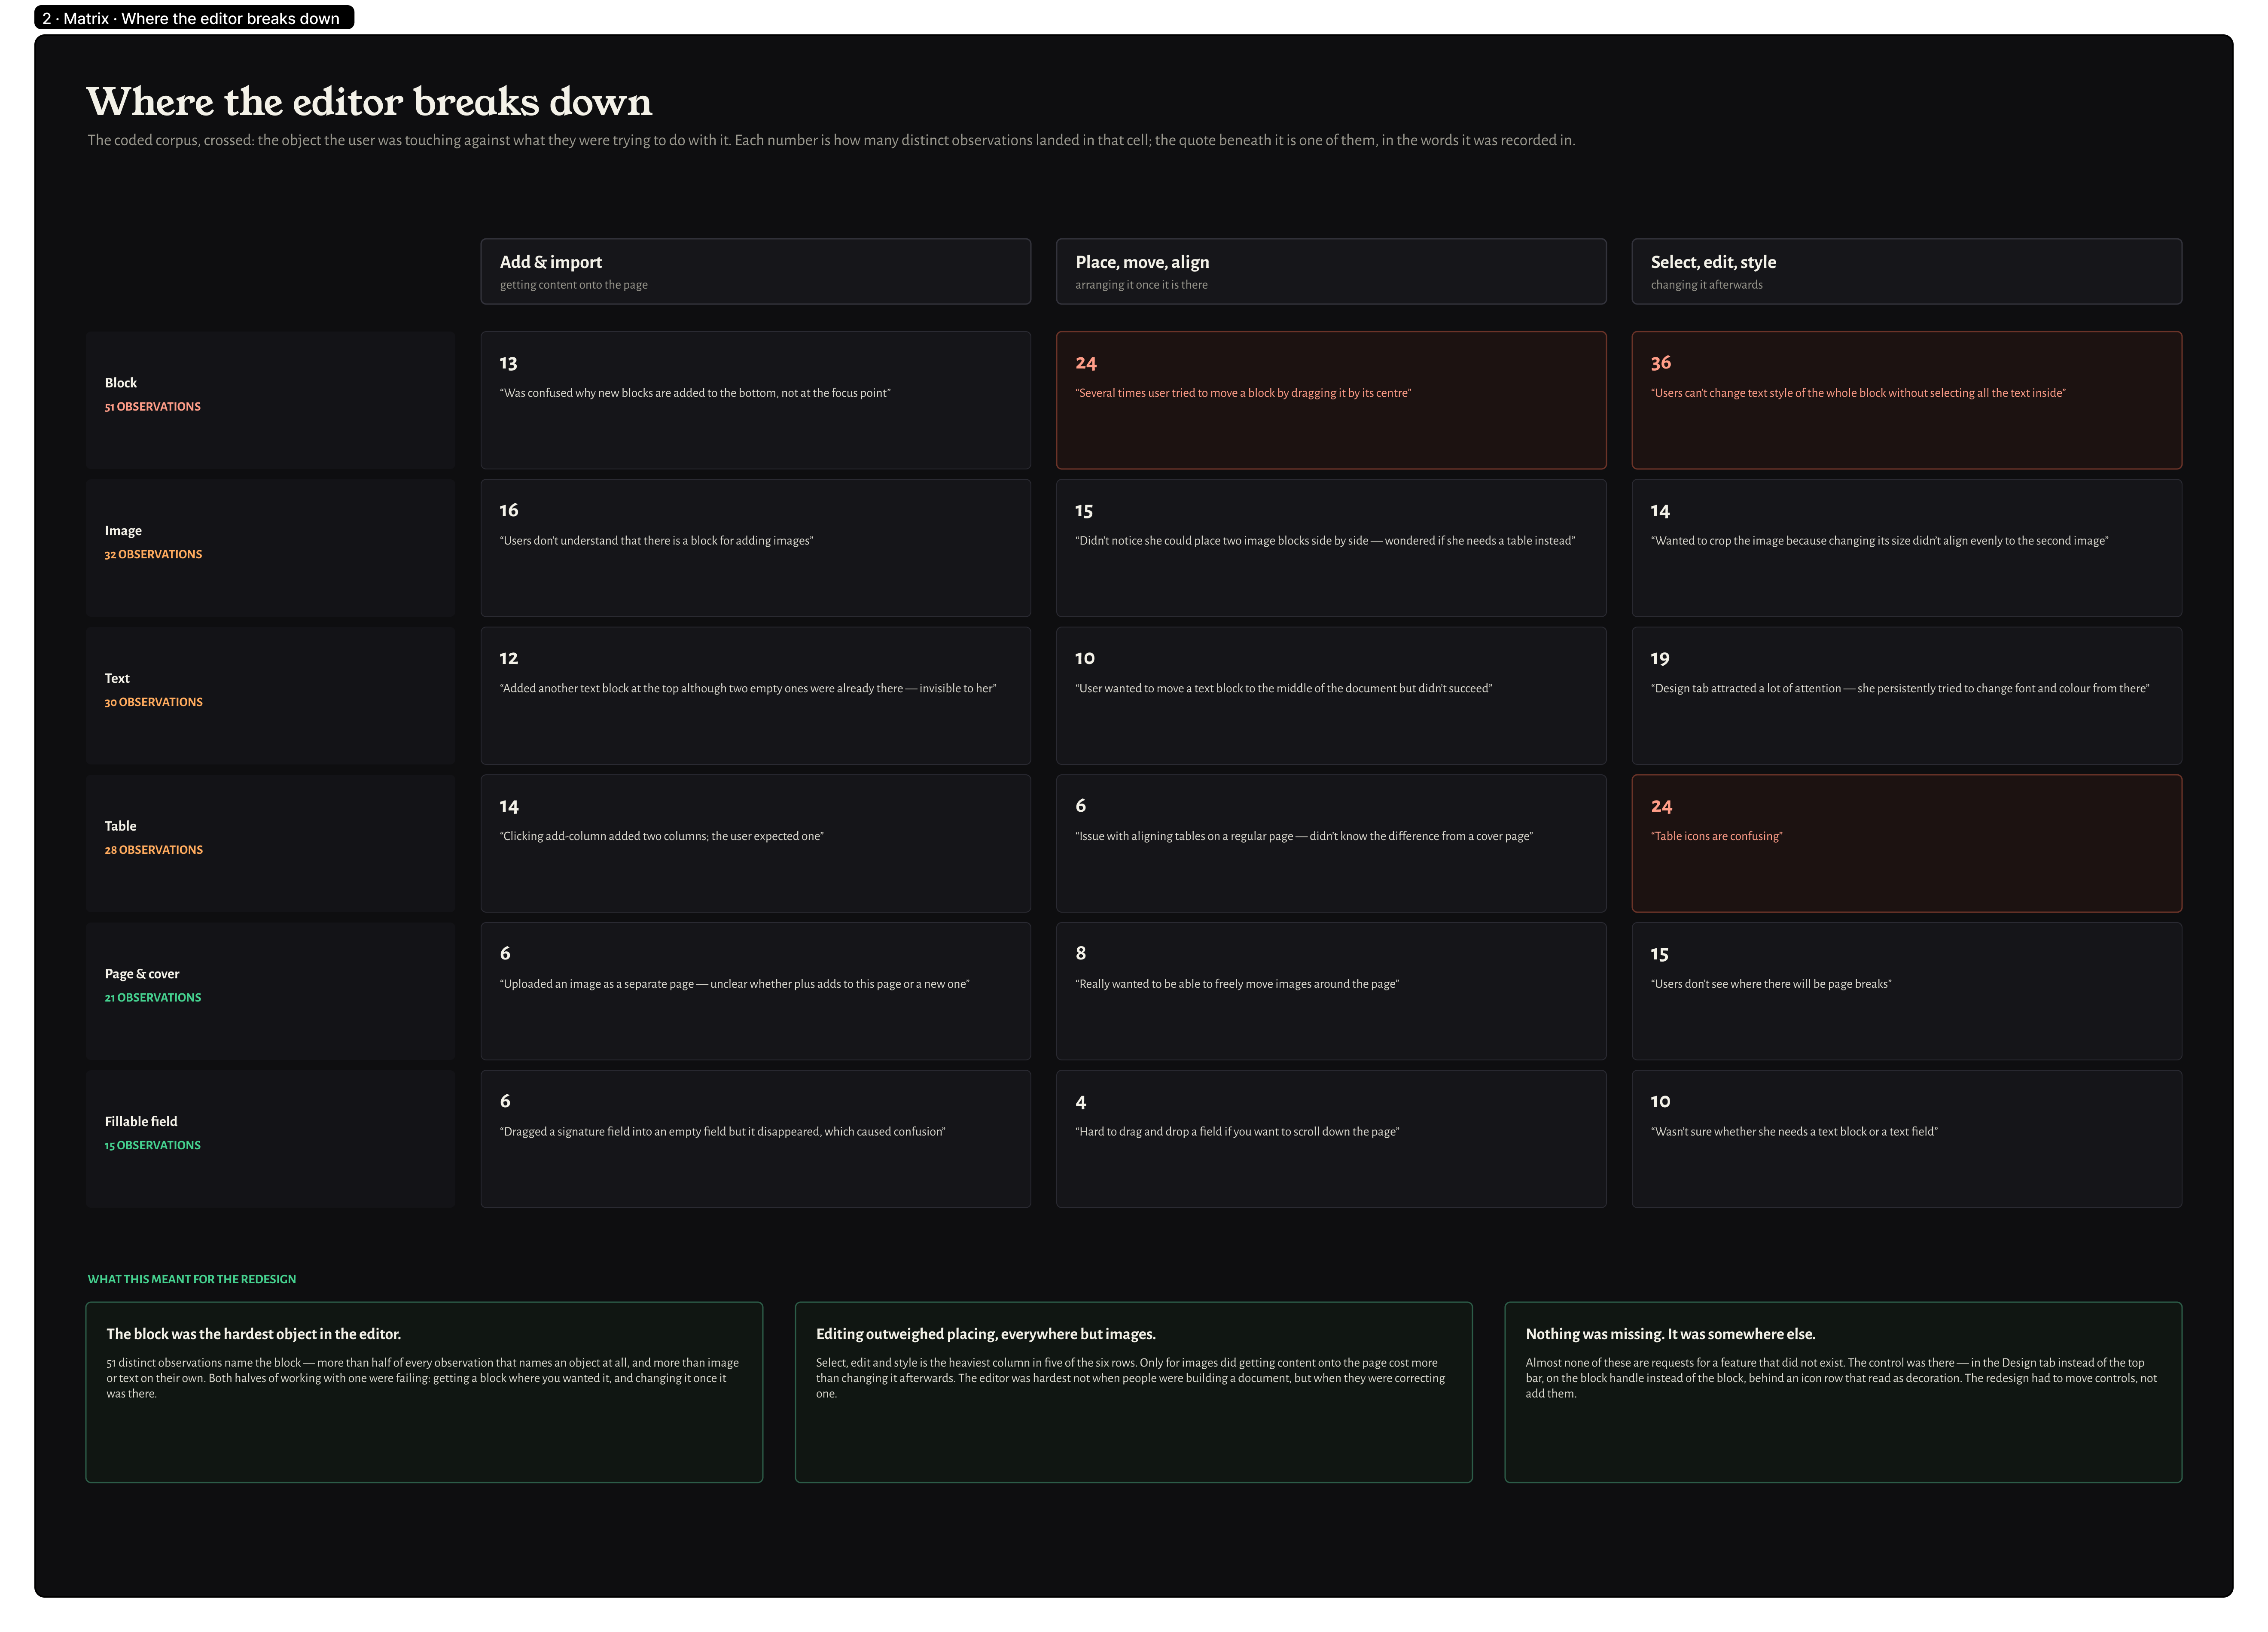Select the "Text" row label
Viewport: 2268px width, 1632px height.
(117, 678)
